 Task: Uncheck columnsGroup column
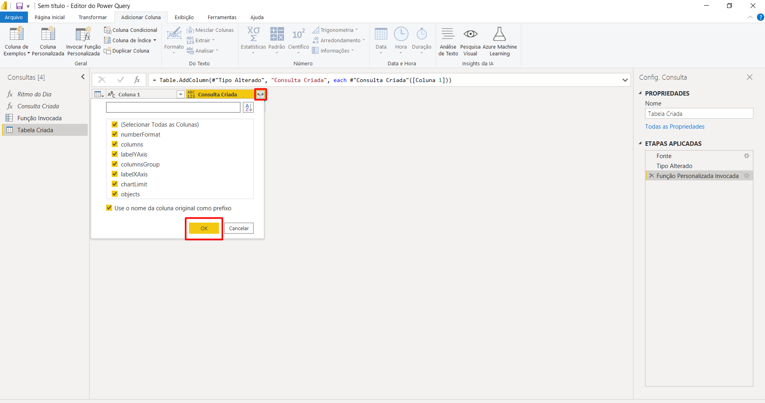[x=114, y=164]
